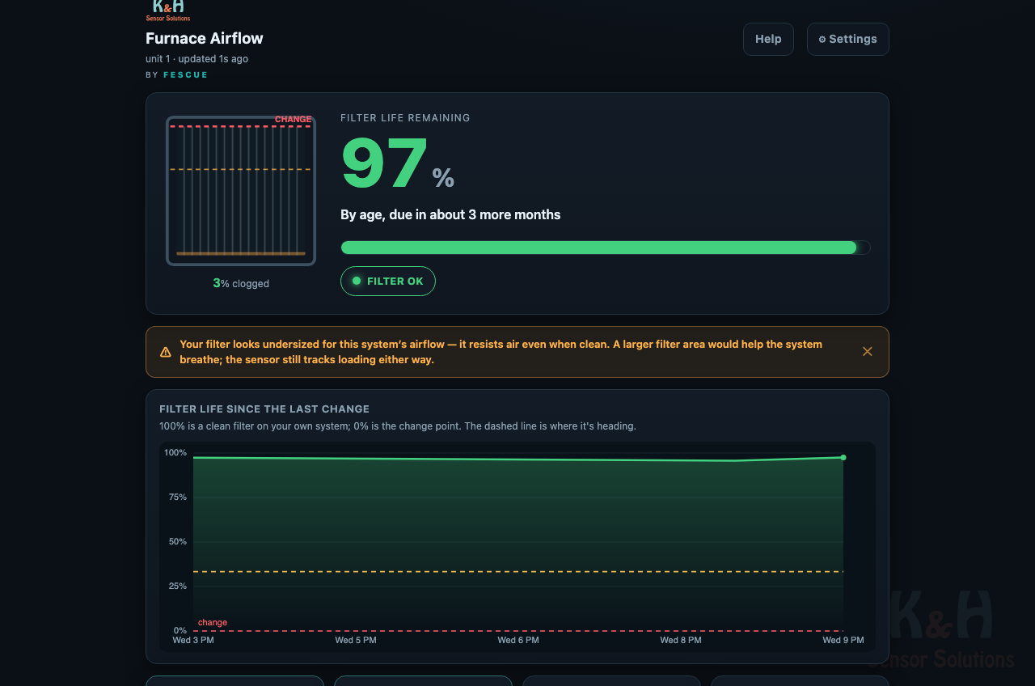Click 'FILTER LIFE SINCE THE LAST CHANGE' heading
The image size is (1035, 686).
pyautogui.click(x=264, y=409)
